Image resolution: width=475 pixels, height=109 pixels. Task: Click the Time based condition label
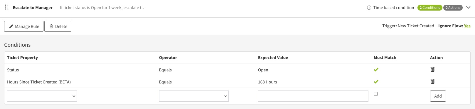pyautogui.click(x=393, y=8)
